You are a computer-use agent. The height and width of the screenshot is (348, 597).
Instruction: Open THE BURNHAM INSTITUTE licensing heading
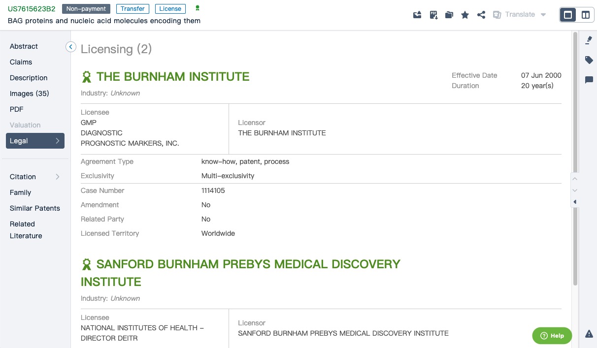(x=172, y=77)
